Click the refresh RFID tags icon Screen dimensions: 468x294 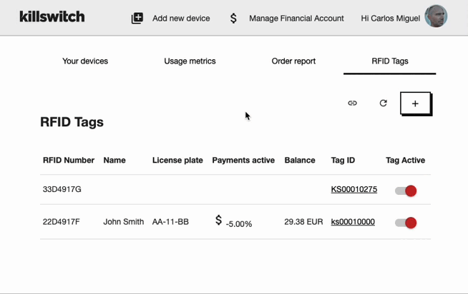[x=384, y=103]
